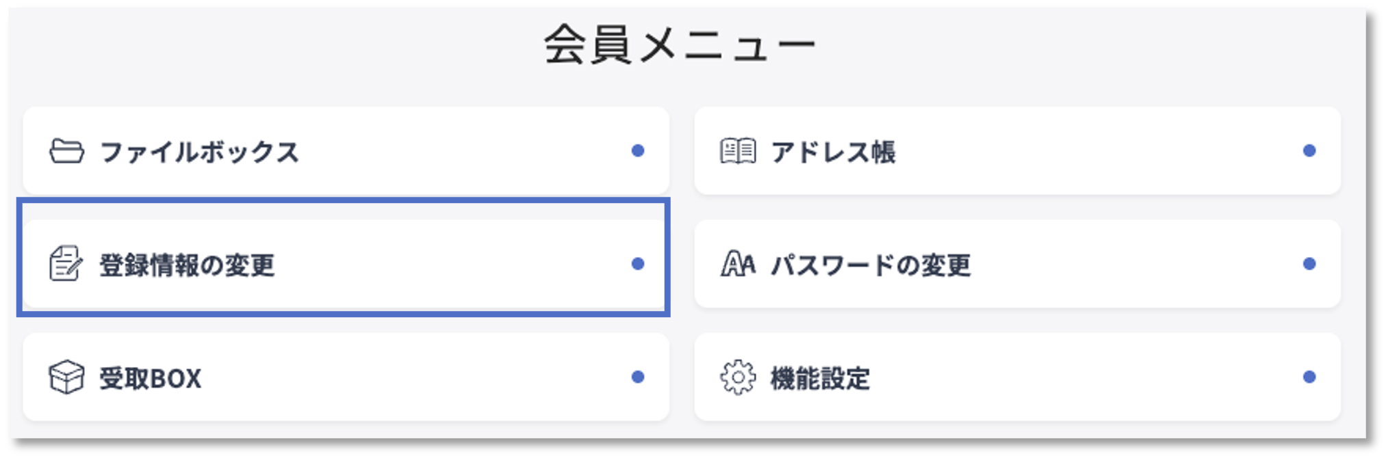Click the 会員メニュー page heading

(680, 45)
